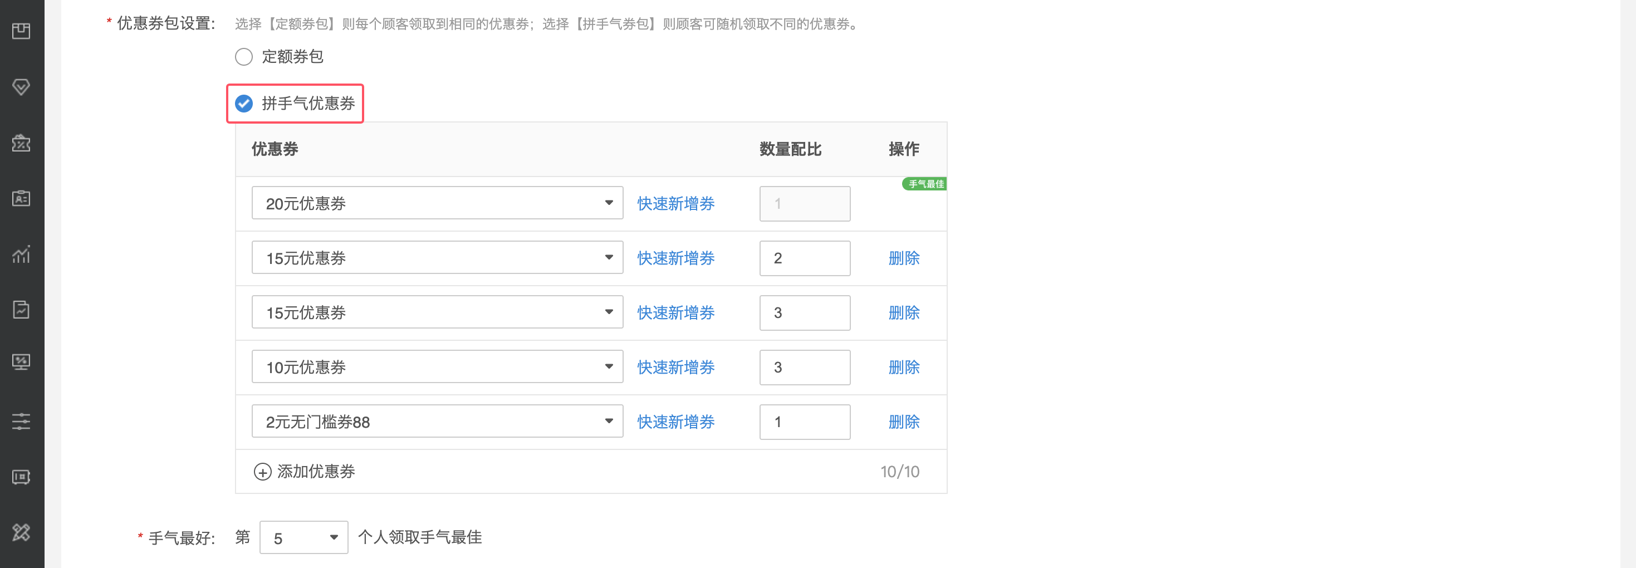Click 删除 for the 2元无门槛券88 row
The image size is (1636, 568).
[904, 421]
